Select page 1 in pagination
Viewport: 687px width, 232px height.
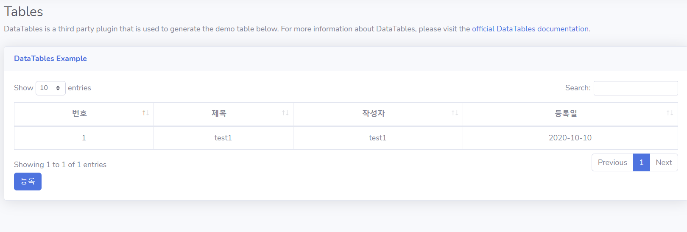click(x=642, y=162)
